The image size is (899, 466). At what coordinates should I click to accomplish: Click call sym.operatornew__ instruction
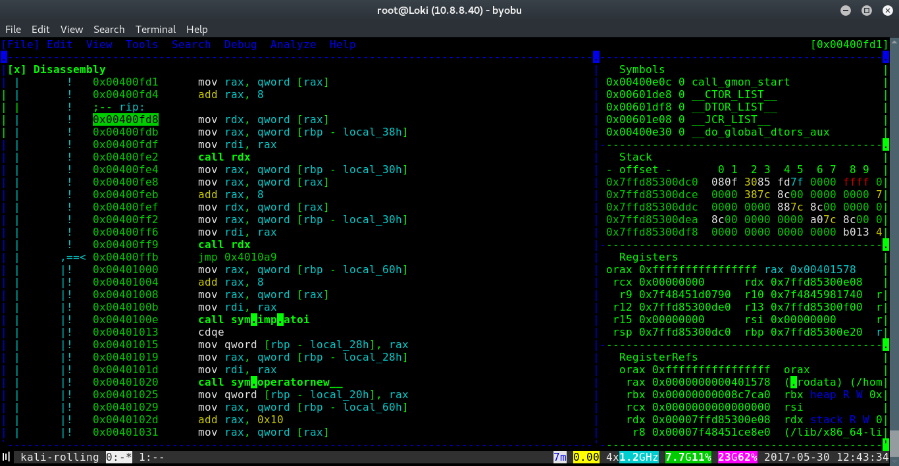[270, 382]
